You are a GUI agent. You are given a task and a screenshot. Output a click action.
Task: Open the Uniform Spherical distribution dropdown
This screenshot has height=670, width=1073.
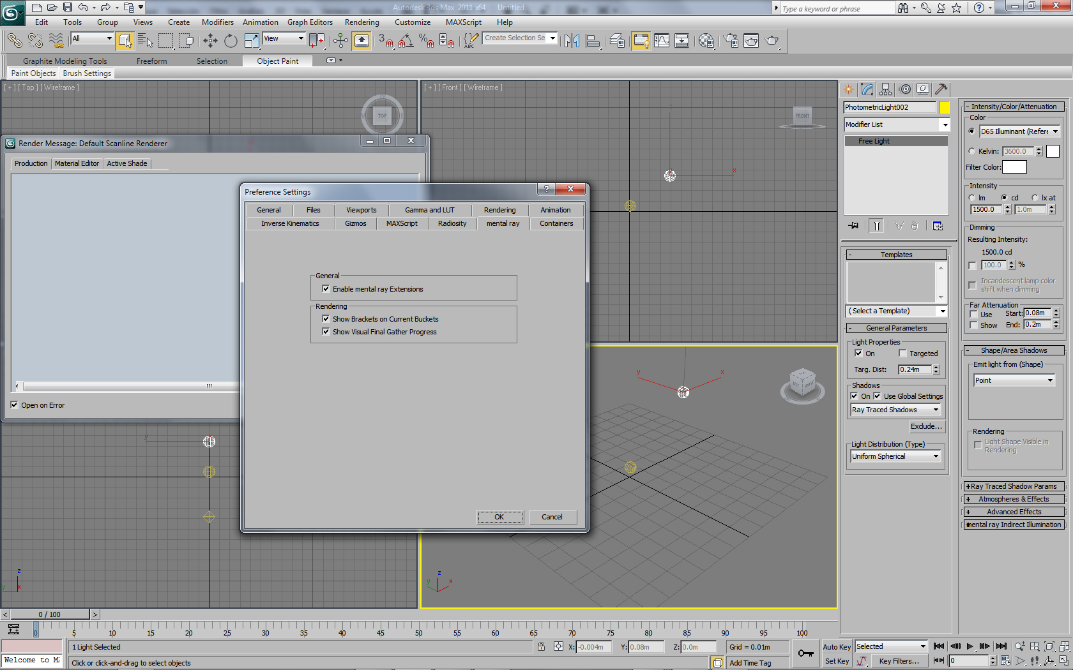pyautogui.click(x=895, y=456)
